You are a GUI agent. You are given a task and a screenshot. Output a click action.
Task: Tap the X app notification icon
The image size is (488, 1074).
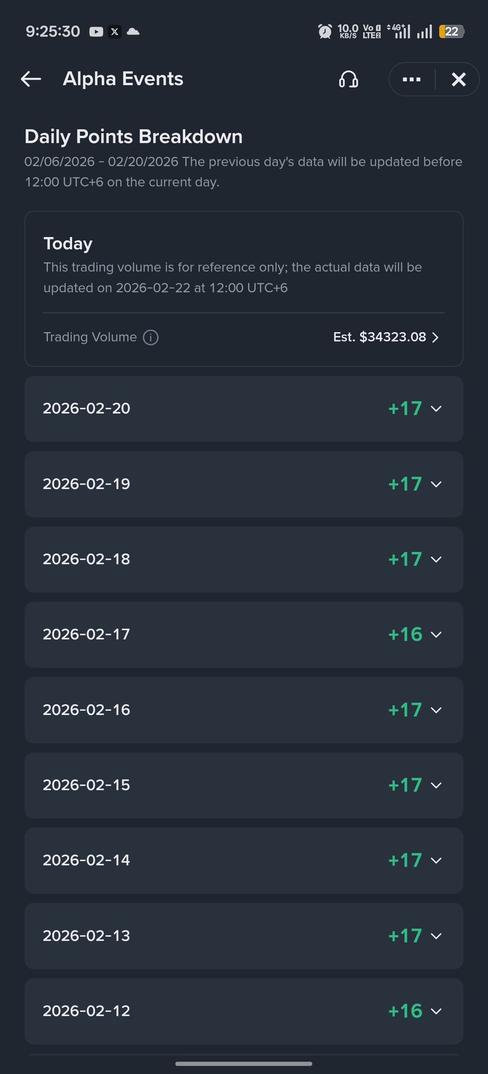pyautogui.click(x=115, y=32)
